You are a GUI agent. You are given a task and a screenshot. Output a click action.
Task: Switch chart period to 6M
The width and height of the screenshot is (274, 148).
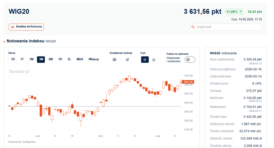[51, 59]
